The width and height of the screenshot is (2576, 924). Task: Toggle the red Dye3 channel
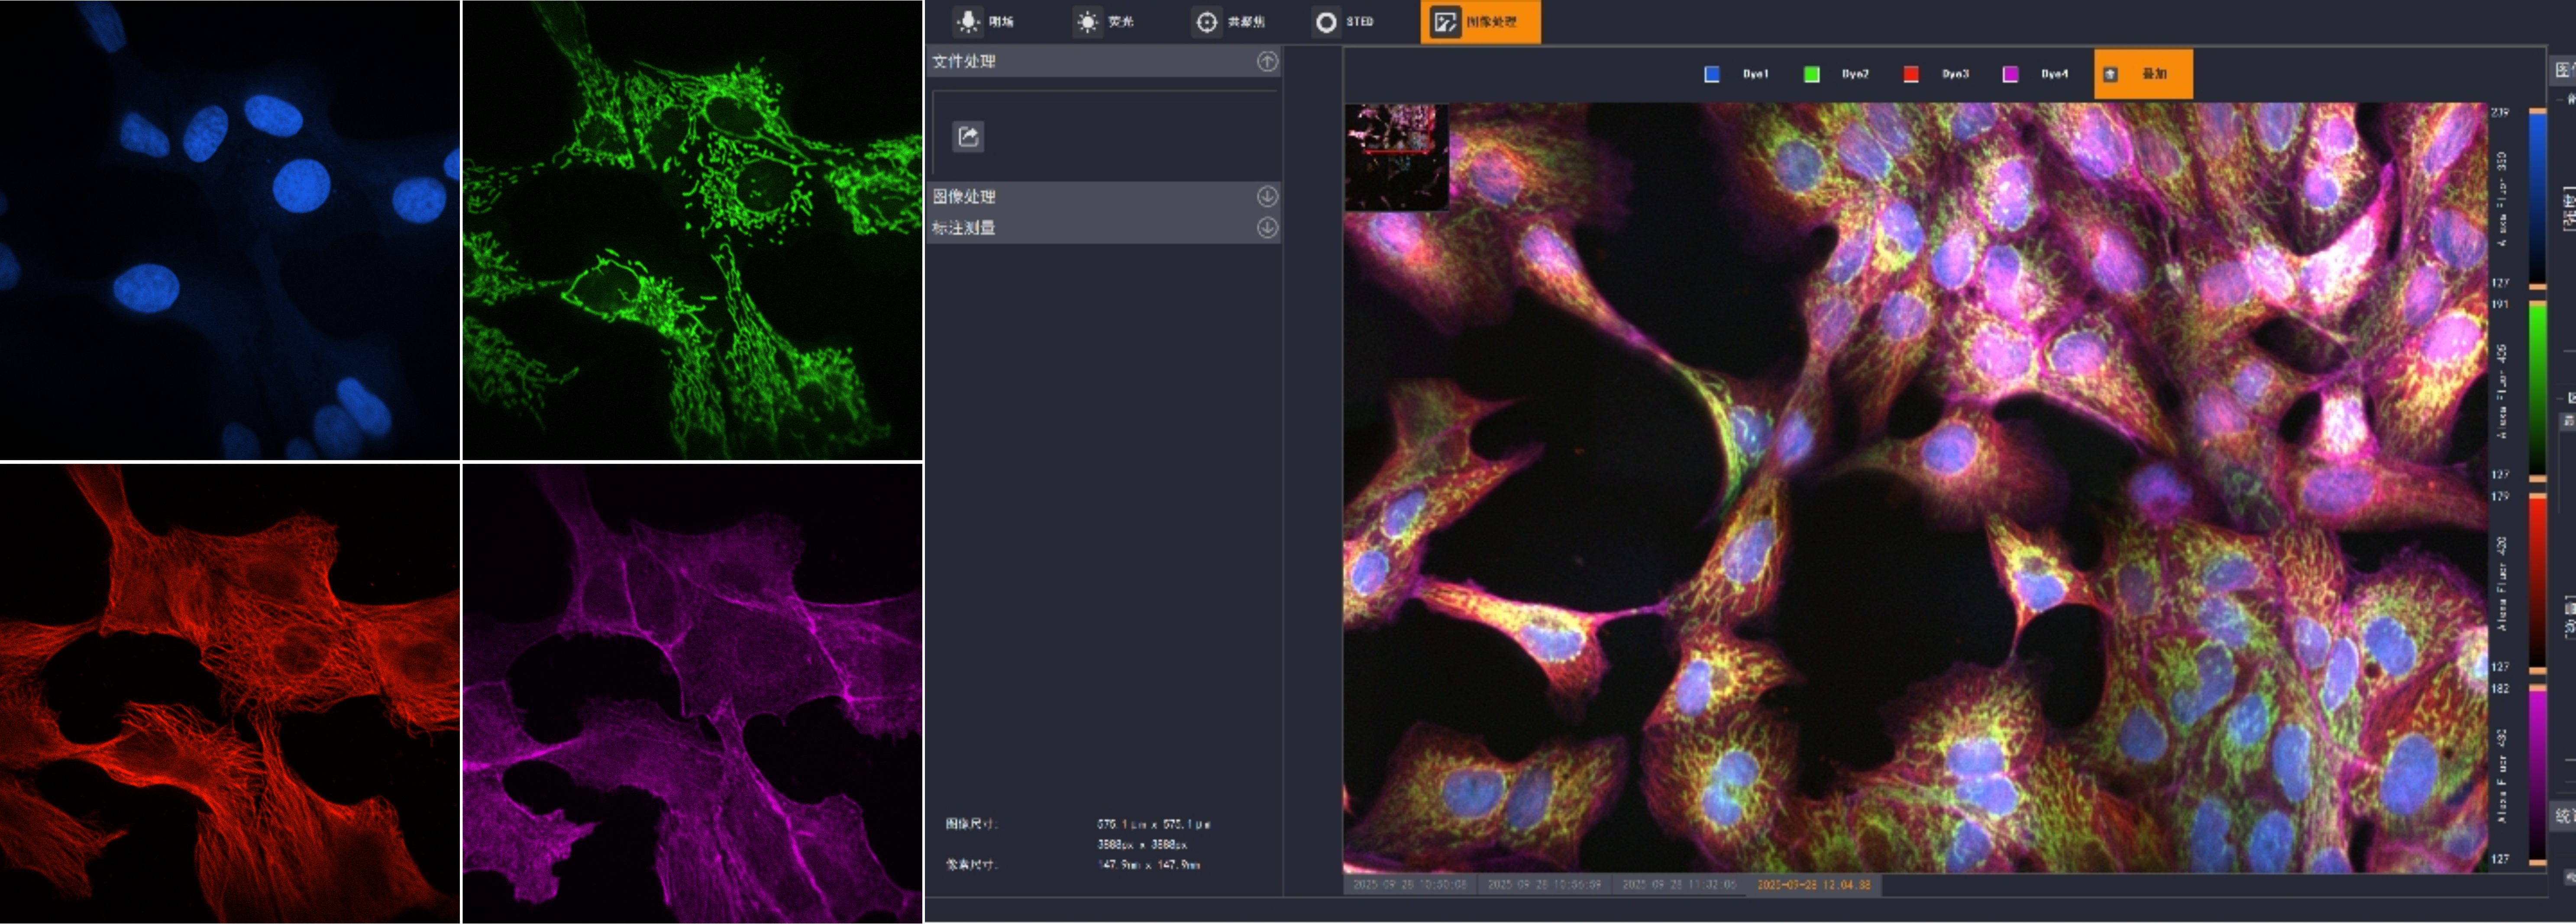(x=1910, y=74)
